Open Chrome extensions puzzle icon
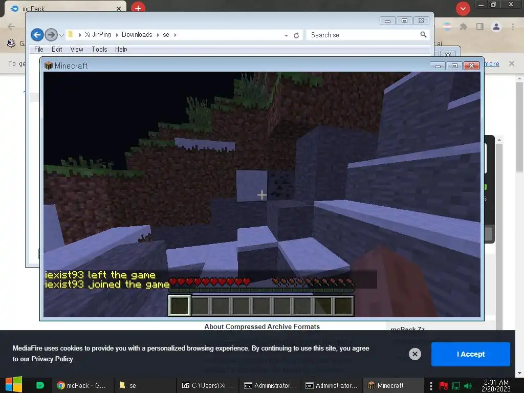 point(463,27)
